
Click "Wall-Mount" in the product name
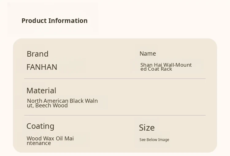178,65
